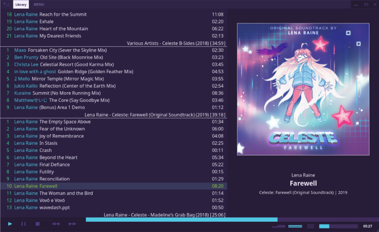This screenshot has height=232, width=379.
Task: Click the 05:27 elapsed time display
Action: coord(368,226)
